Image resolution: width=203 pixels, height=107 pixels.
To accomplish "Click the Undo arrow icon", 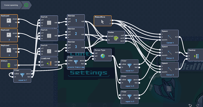I will (x=190, y=105).
